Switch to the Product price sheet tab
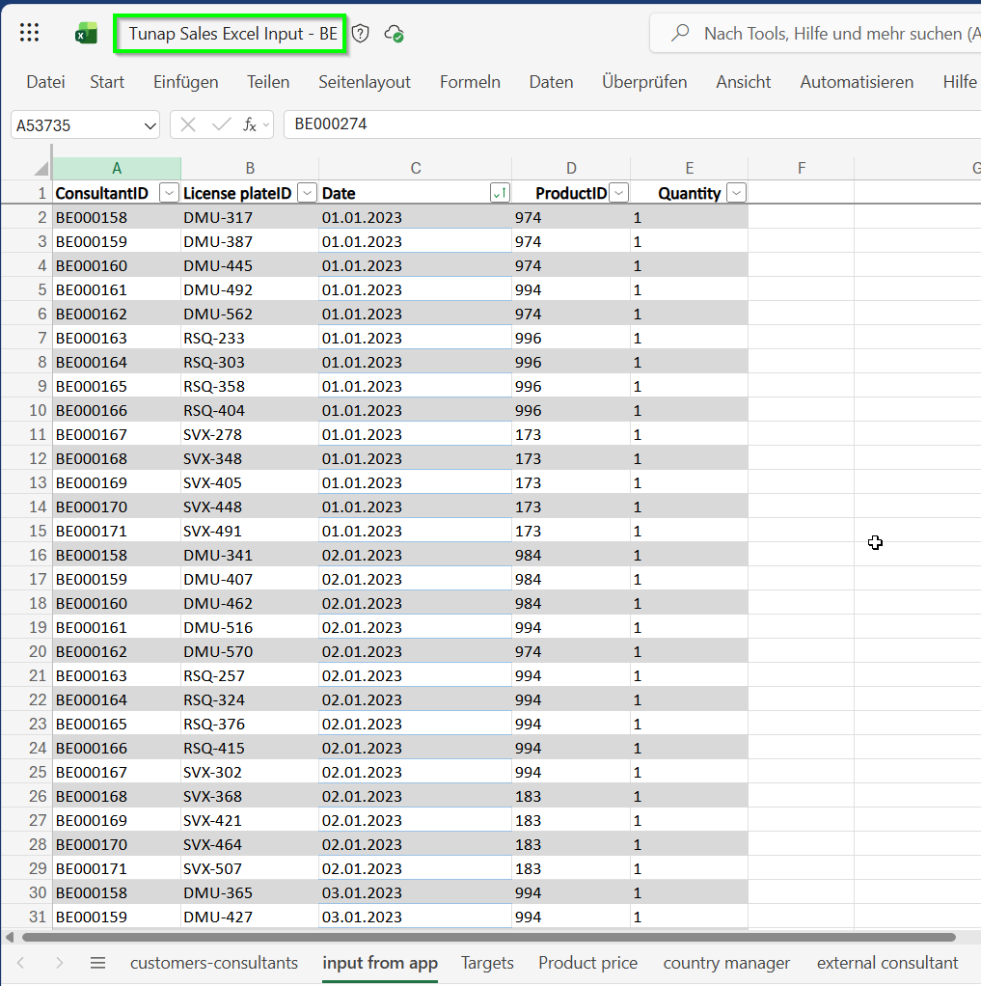 click(x=588, y=963)
